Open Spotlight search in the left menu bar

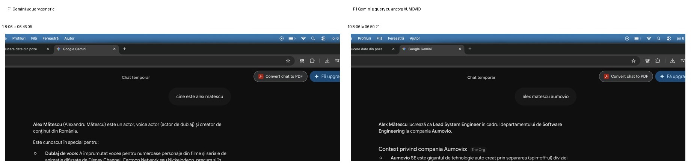click(313, 38)
